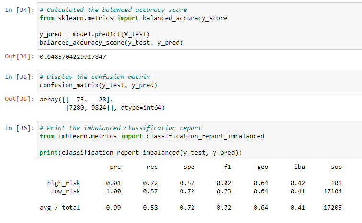This screenshot has width=362, height=223.
Task: Click the 'from sklearn.metrics import' line
Action: click(134, 18)
